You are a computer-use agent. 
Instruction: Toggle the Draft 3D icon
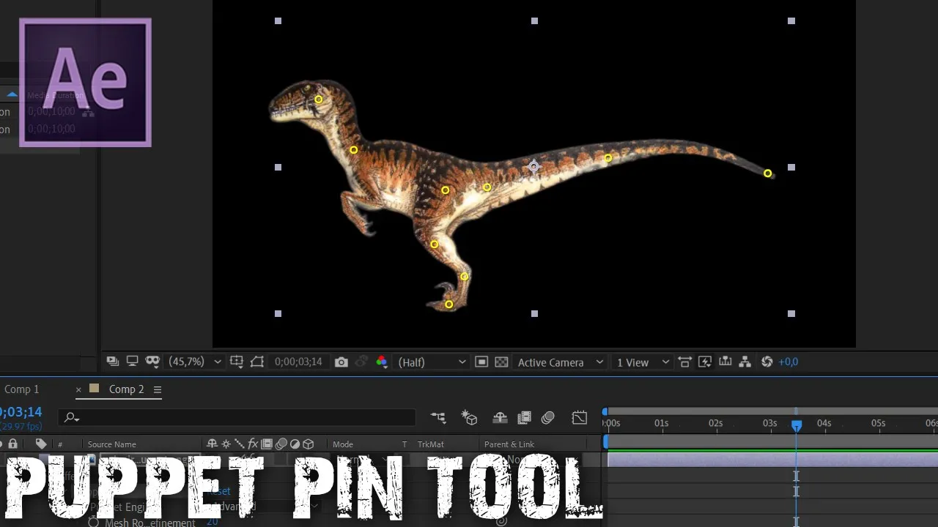[469, 418]
